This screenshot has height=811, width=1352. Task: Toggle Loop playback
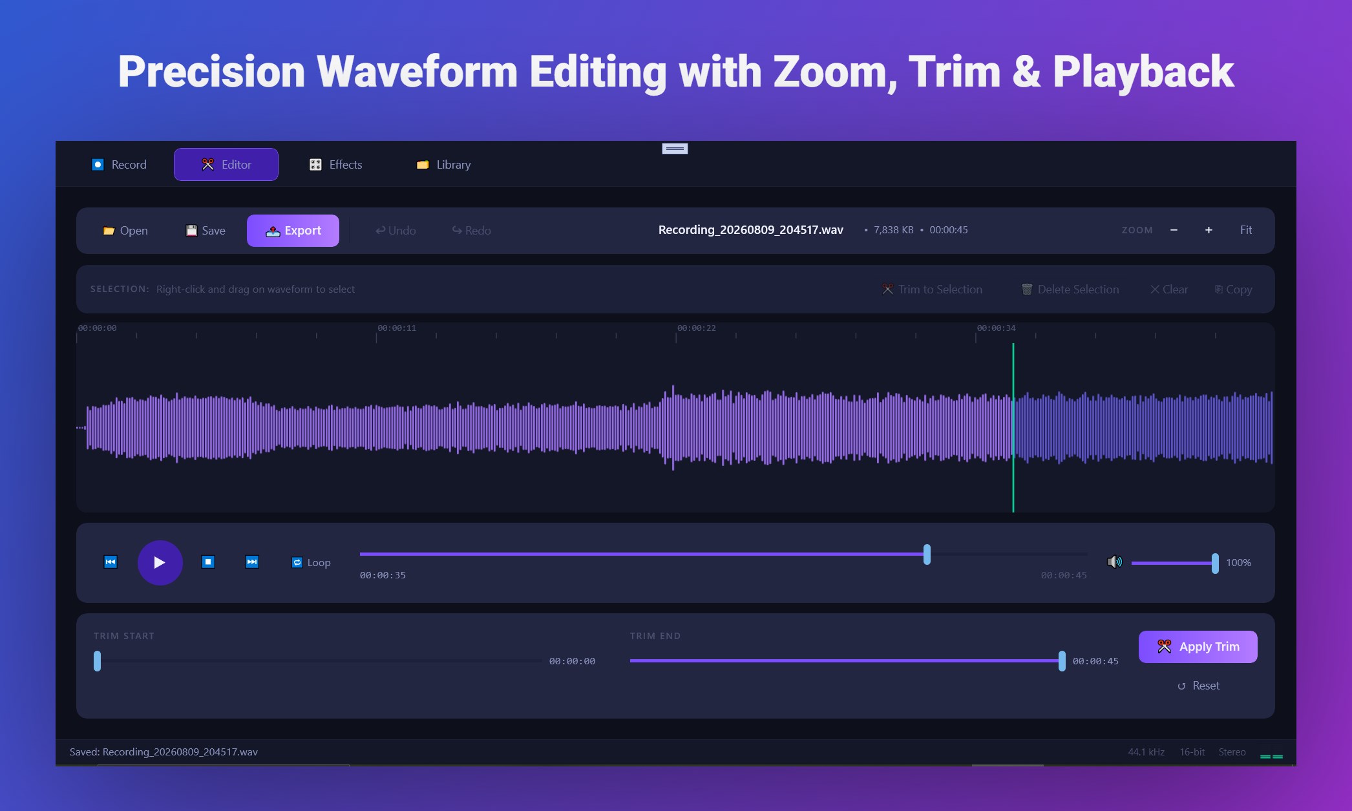point(311,563)
